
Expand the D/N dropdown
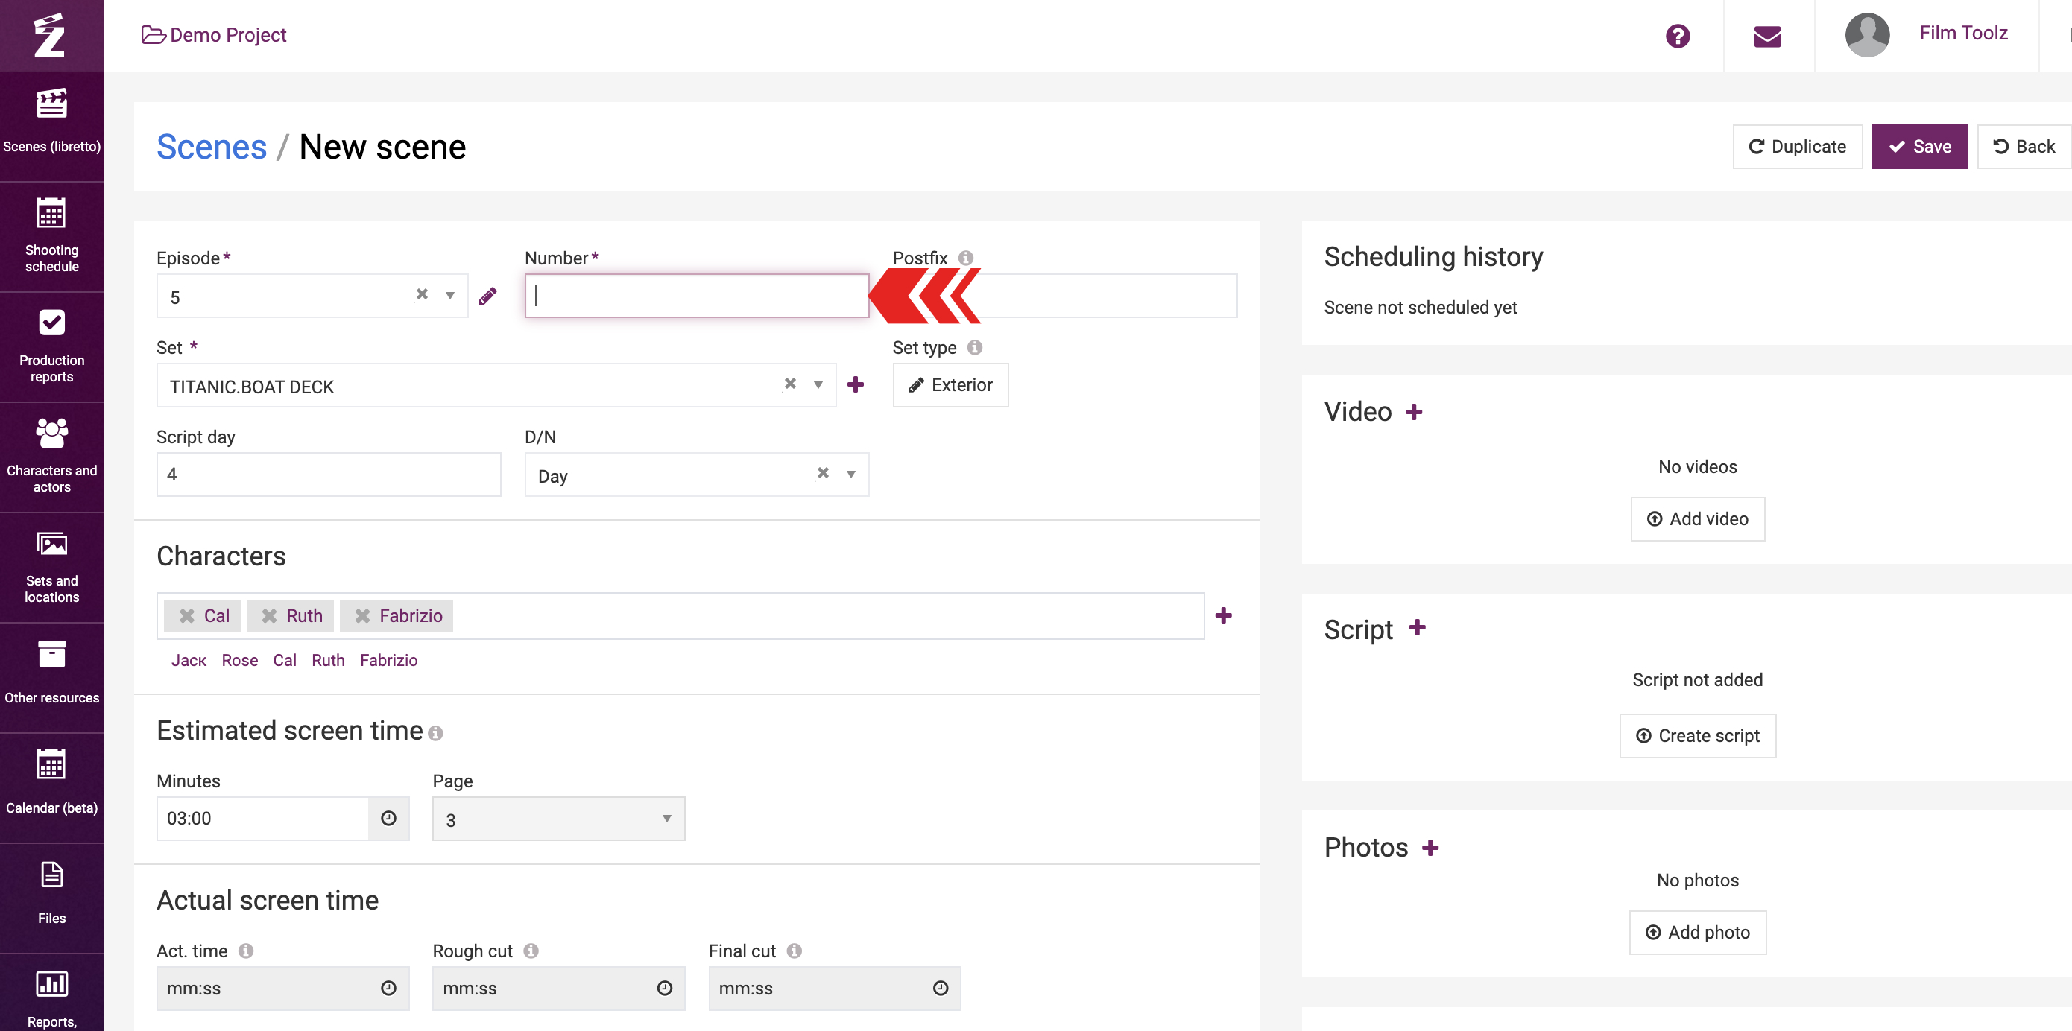click(x=851, y=474)
